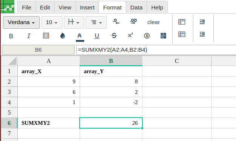
Task: Toggle underline formatting
Action: 97,36
